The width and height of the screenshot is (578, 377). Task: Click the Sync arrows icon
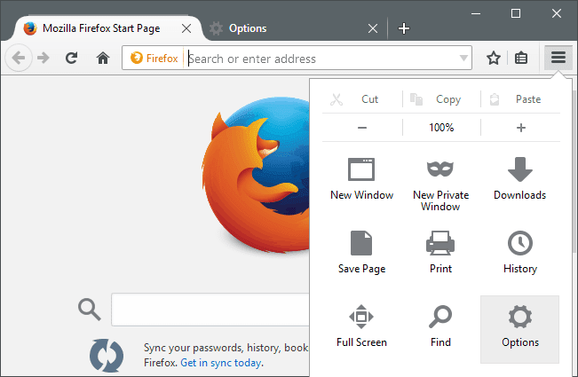pos(107,356)
